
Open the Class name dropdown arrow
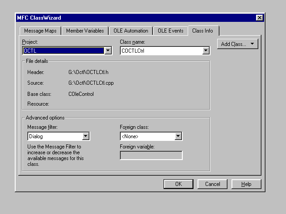pos(206,51)
